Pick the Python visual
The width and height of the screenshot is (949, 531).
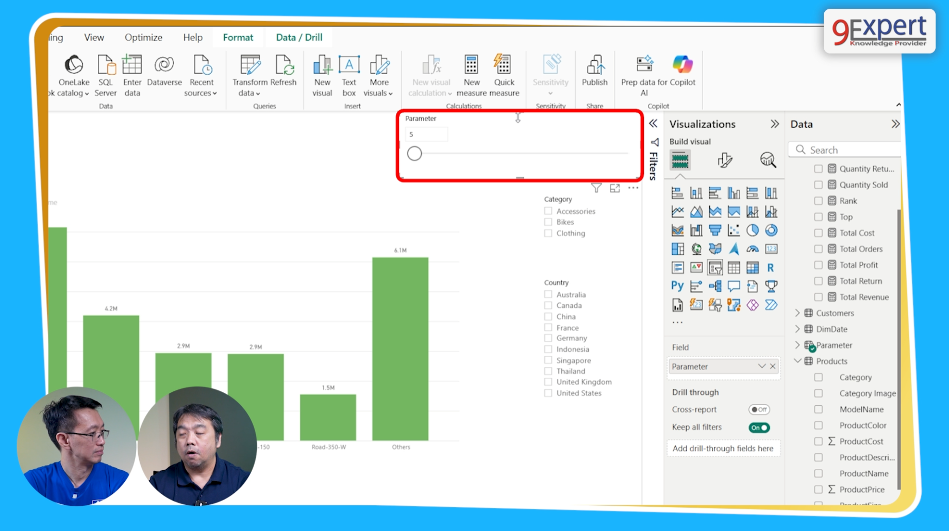[677, 285]
